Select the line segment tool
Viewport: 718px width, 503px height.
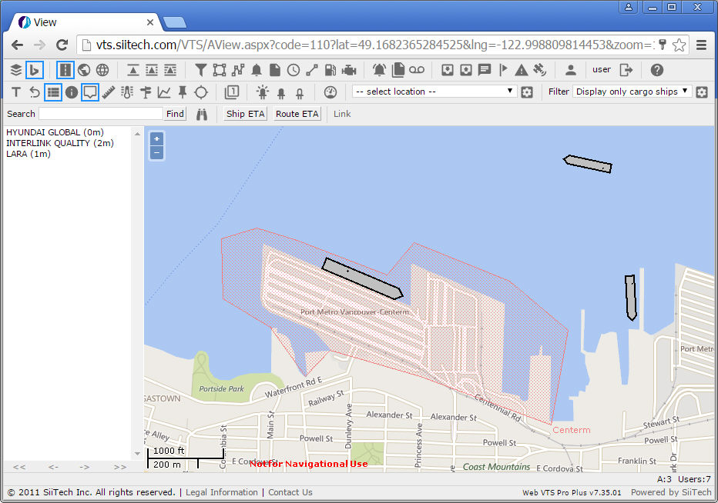(312, 70)
